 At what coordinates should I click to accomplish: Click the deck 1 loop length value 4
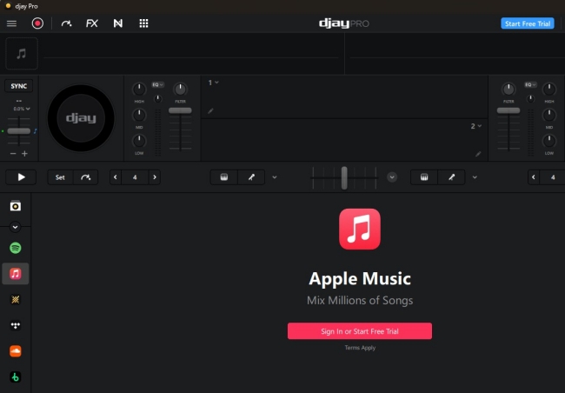click(135, 177)
